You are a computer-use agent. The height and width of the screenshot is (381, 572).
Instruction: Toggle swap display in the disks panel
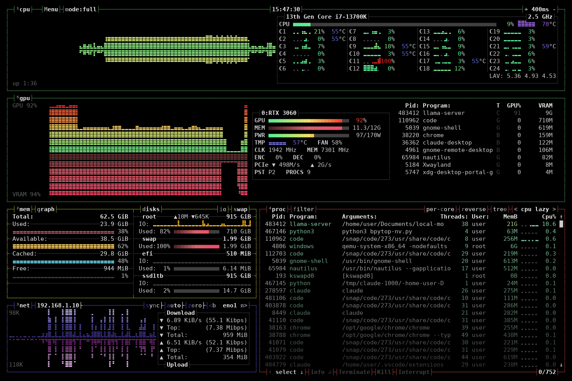pos(240,209)
